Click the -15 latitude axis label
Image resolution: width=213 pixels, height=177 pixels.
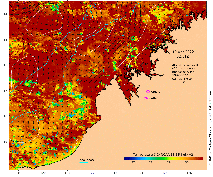[5, 40]
